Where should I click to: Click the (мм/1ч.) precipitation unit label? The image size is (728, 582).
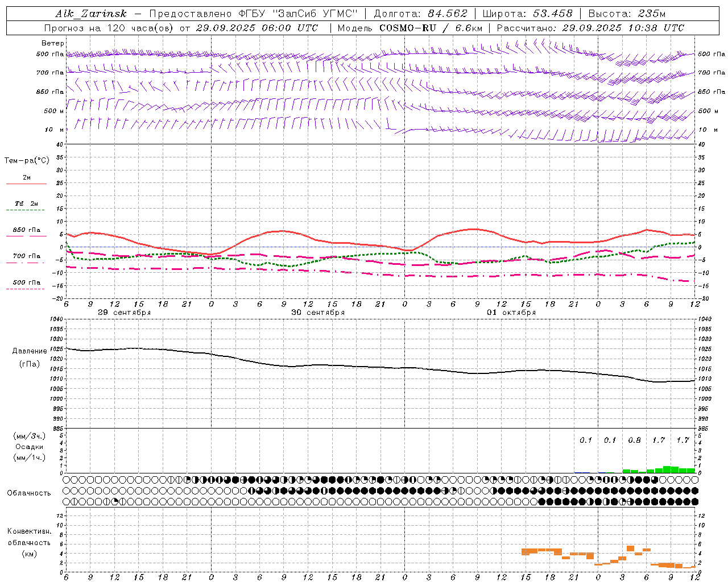pyautogui.click(x=30, y=458)
